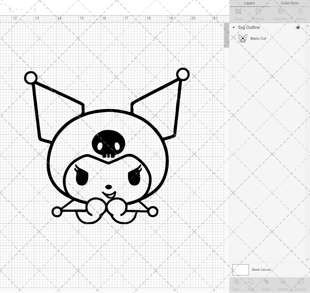Collapse the Svg Outline layer group
The image size is (310, 293).
click(234, 28)
